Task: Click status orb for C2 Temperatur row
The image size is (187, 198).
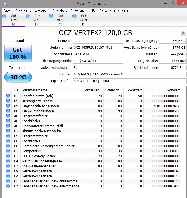Action: click(x=8, y=151)
